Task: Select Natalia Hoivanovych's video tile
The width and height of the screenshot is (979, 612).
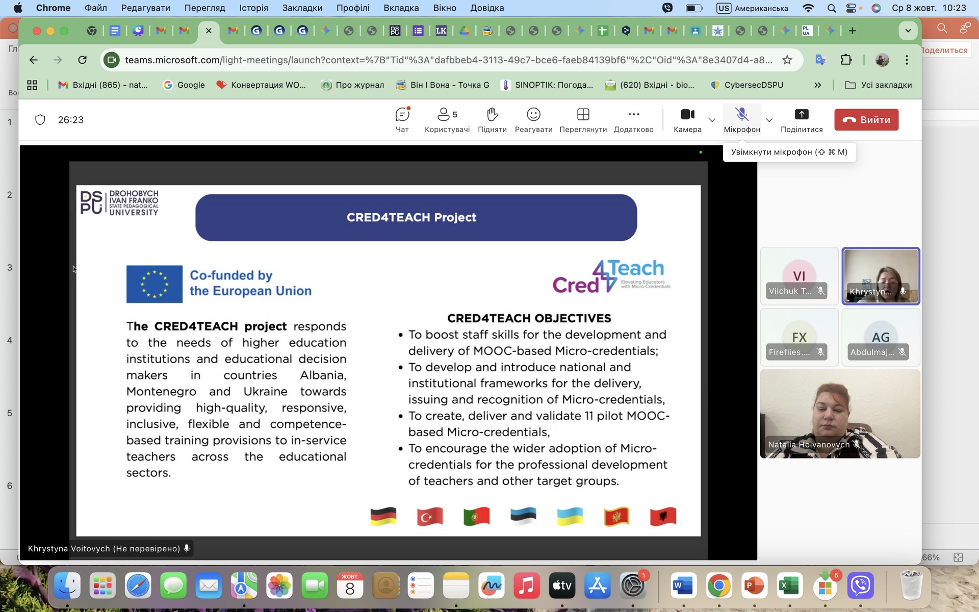Action: [839, 413]
